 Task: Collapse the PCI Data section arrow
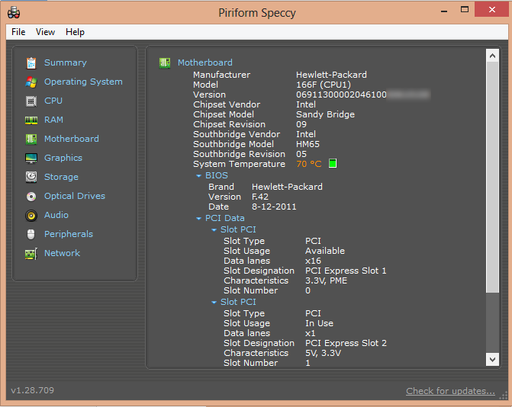(198, 219)
